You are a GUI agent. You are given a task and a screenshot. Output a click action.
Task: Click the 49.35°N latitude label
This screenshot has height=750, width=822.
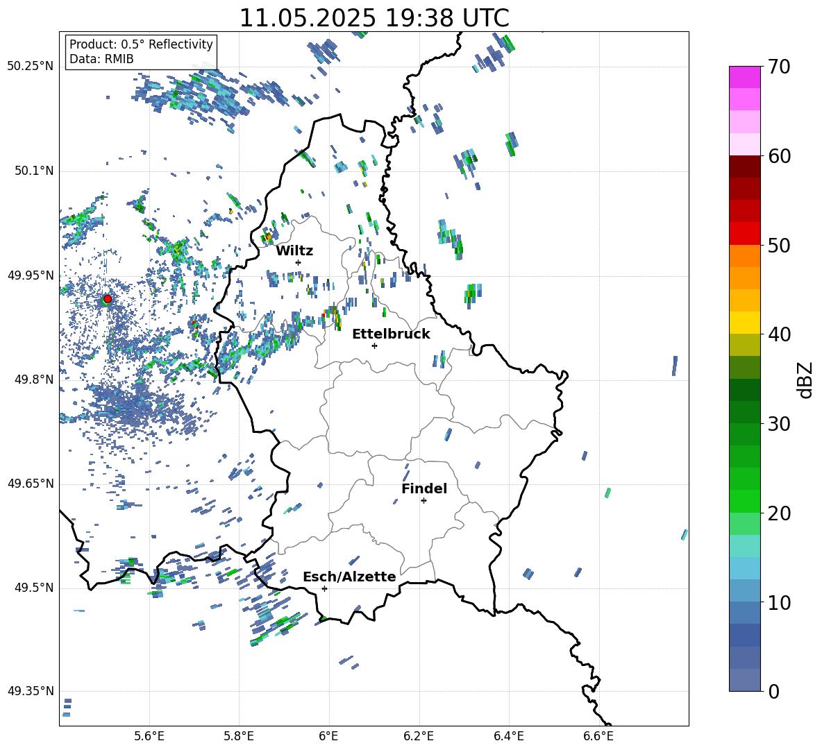click(x=31, y=691)
